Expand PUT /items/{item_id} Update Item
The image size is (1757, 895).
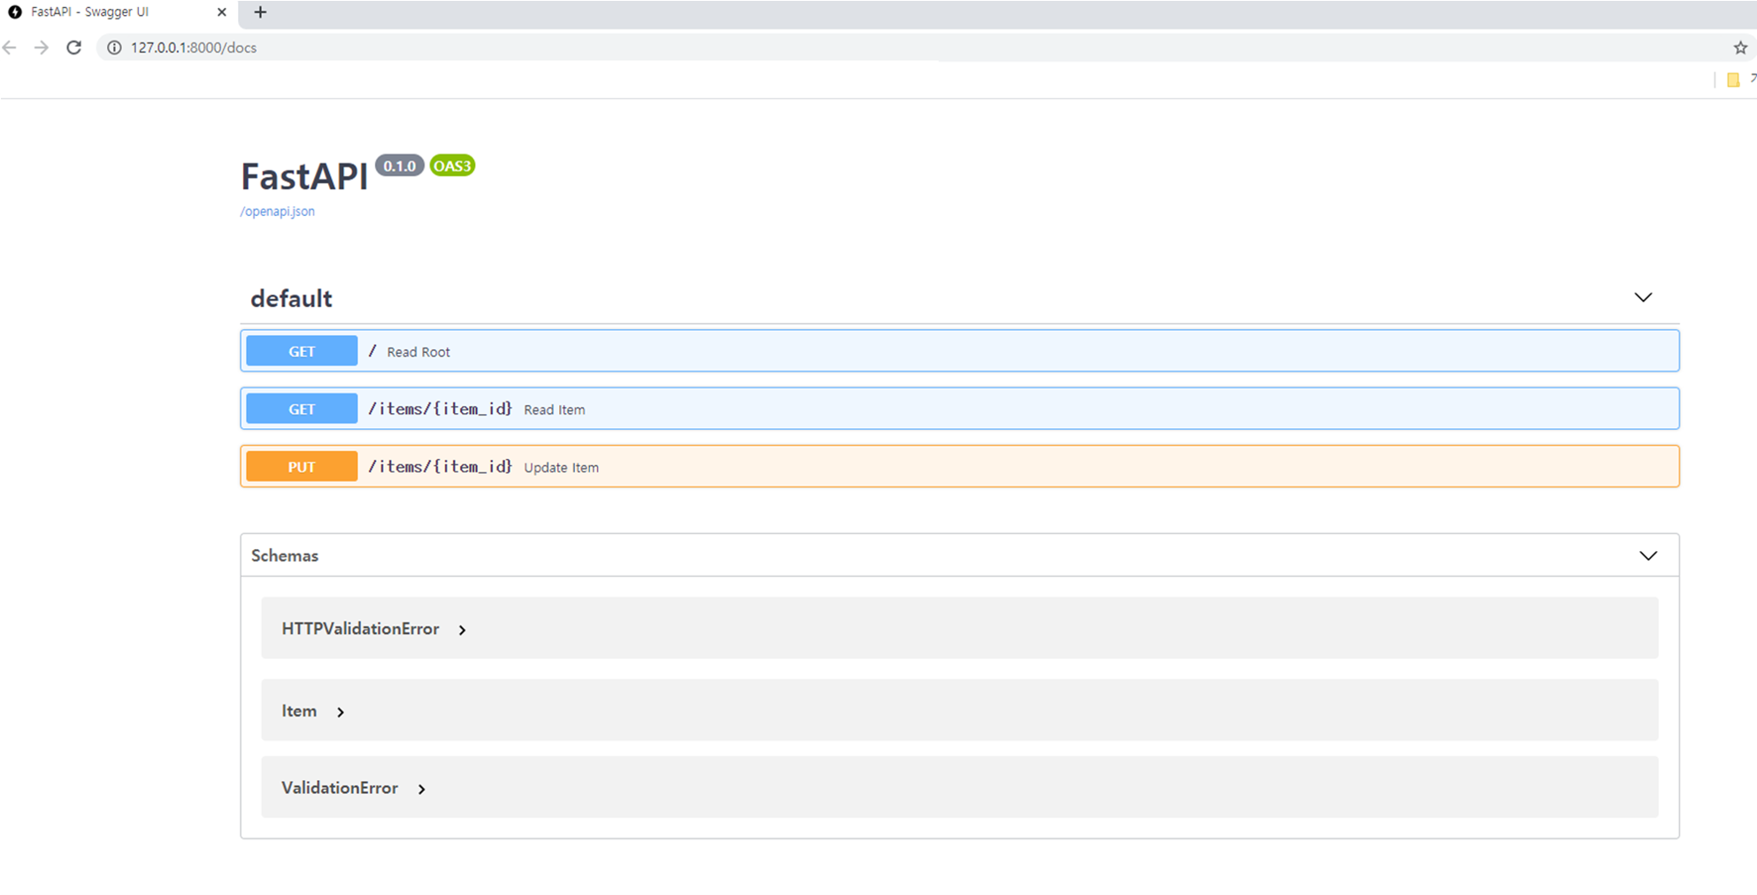960,466
